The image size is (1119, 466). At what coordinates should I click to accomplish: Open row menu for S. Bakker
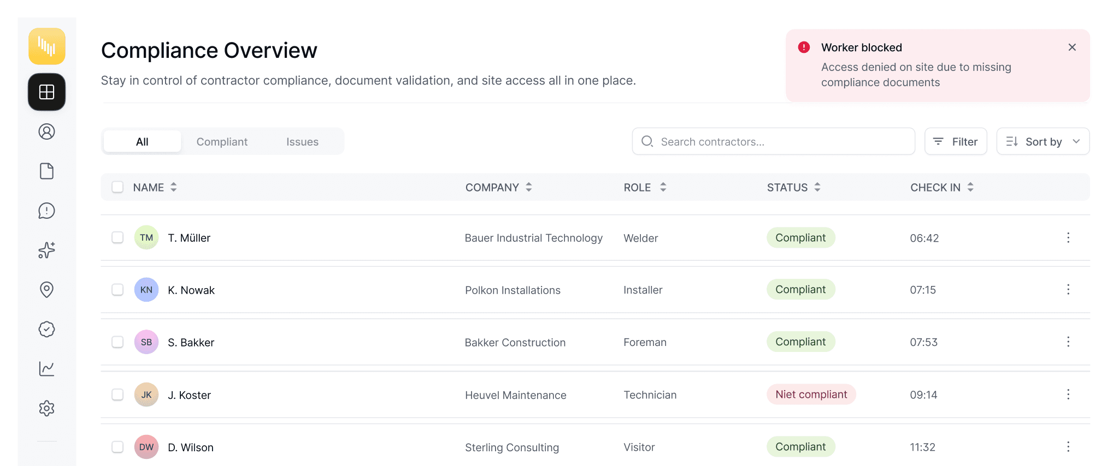click(1068, 342)
